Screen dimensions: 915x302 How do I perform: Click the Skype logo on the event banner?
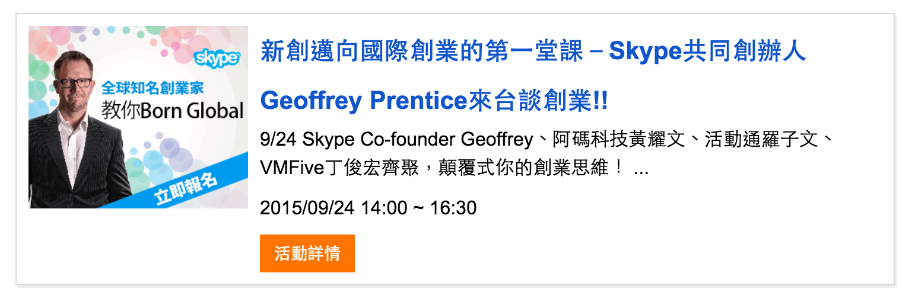(217, 58)
